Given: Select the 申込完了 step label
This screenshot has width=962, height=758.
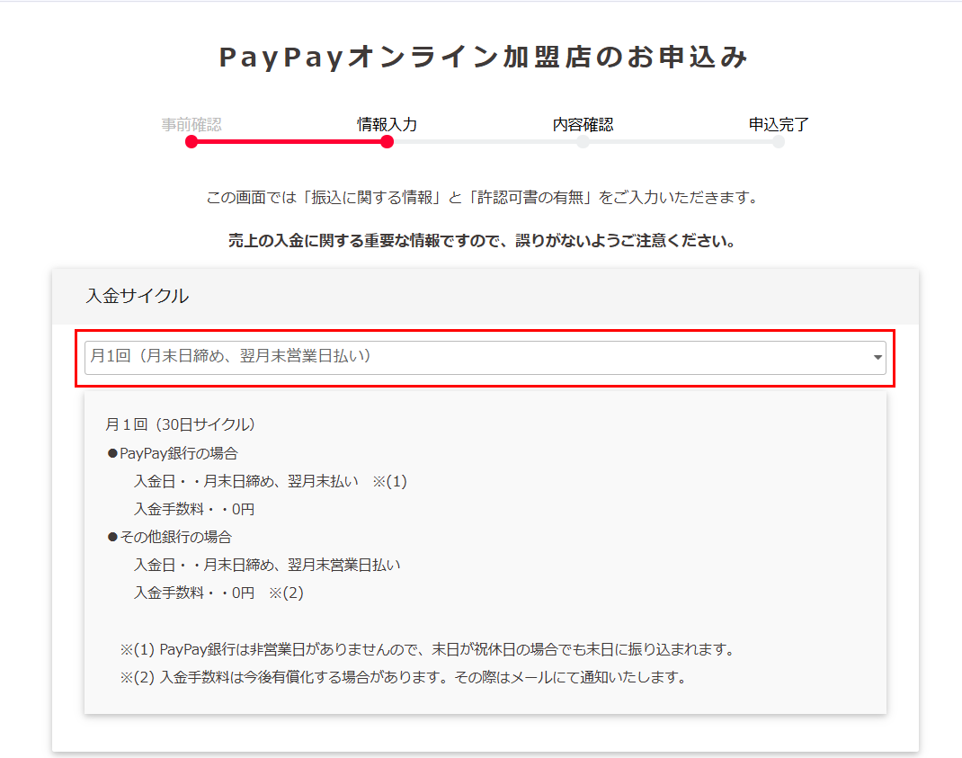Looking at the screenshot, I should pos(779,125).
